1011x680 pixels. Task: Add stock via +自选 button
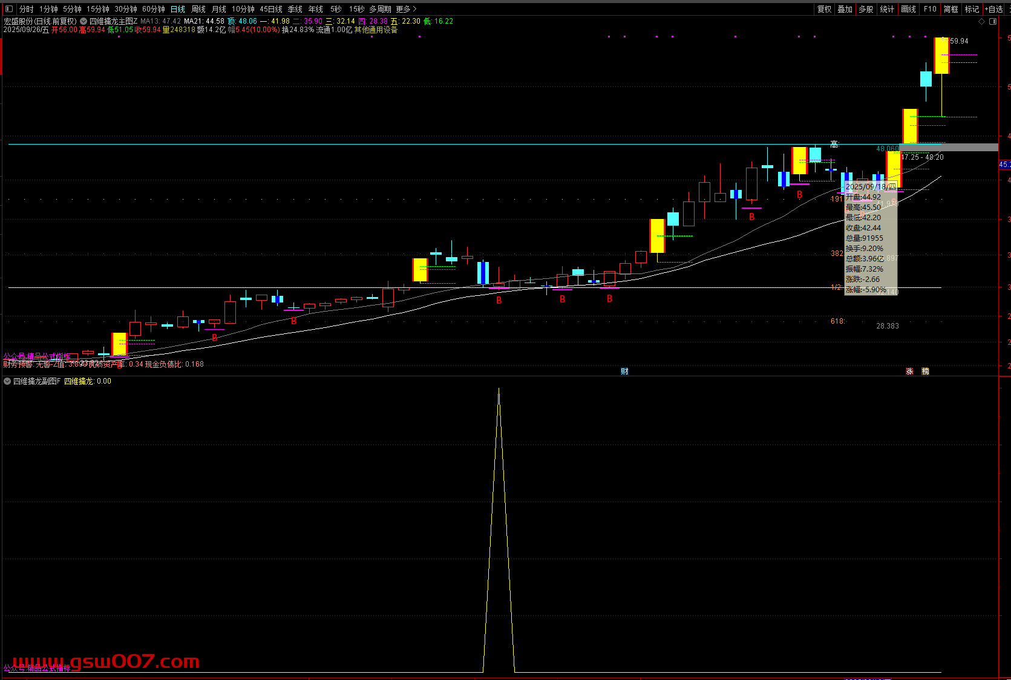(994, 9)
